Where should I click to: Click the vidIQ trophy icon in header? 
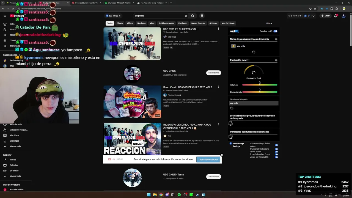click(x=313, y=16)
